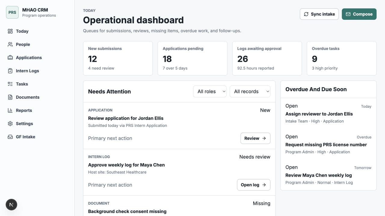
Task: Click the arrow icon in Open log button
Action: [x=264, y=185]
